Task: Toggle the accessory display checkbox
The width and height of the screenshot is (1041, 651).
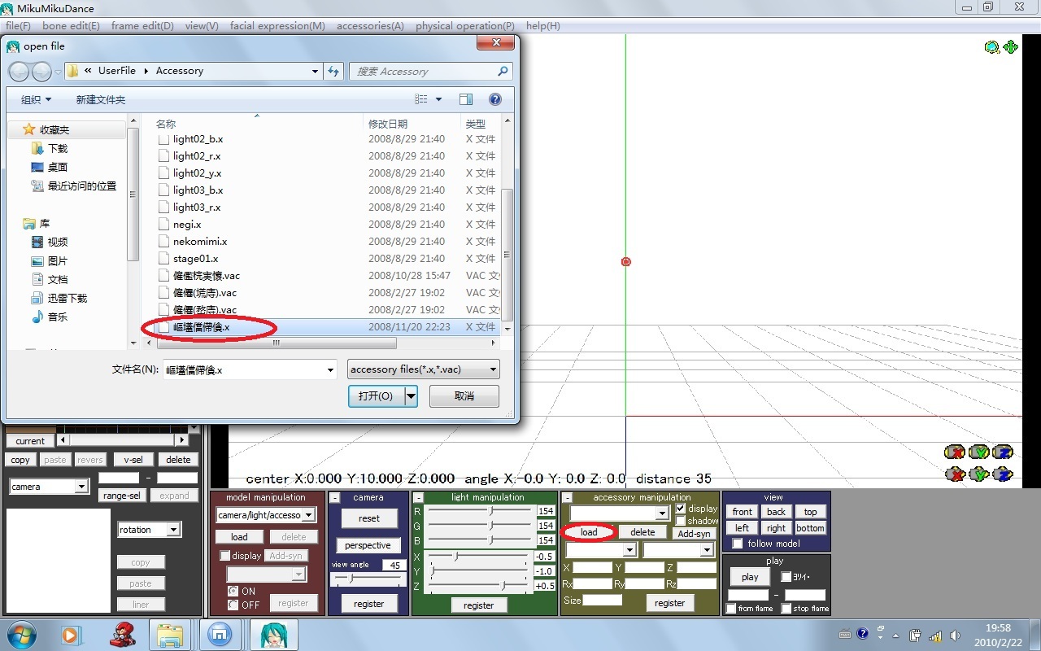Action: click(681, 509)
